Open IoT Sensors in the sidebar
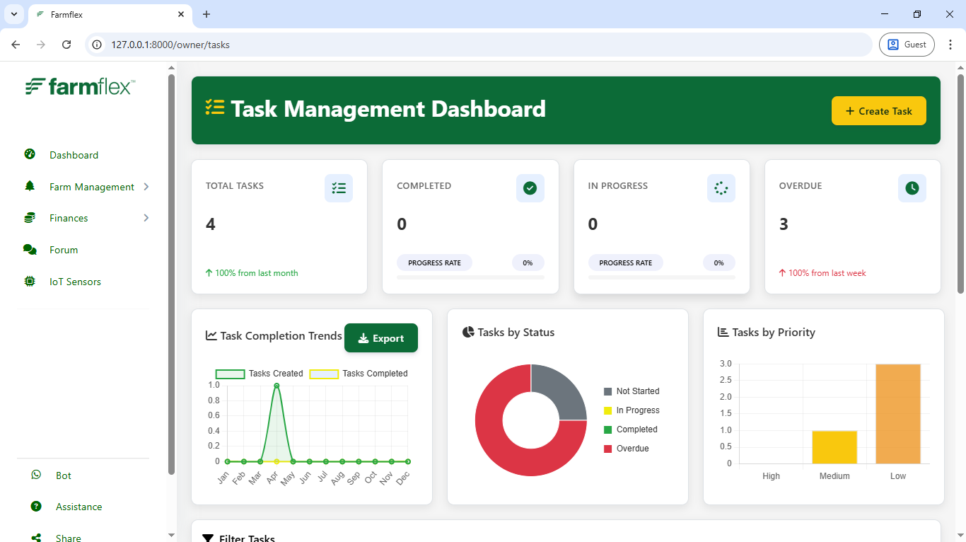The image size is (966, 542). [75, 282]
